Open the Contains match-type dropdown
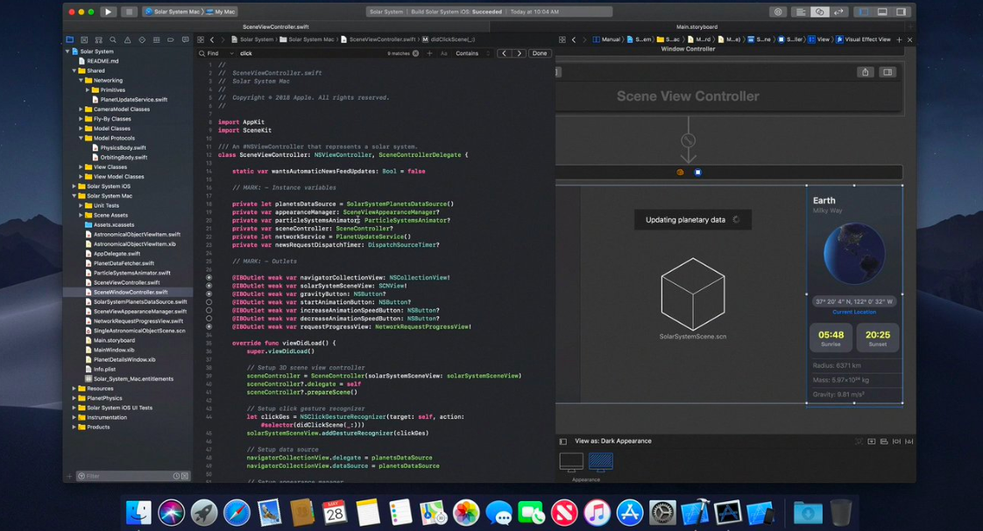Image resolution: width=983 pixels, height=531 pixels. coord(473,53)
